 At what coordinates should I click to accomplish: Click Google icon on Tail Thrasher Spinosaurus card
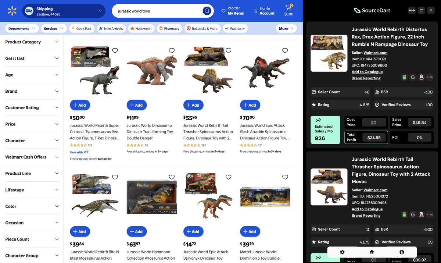pos(413,214)
